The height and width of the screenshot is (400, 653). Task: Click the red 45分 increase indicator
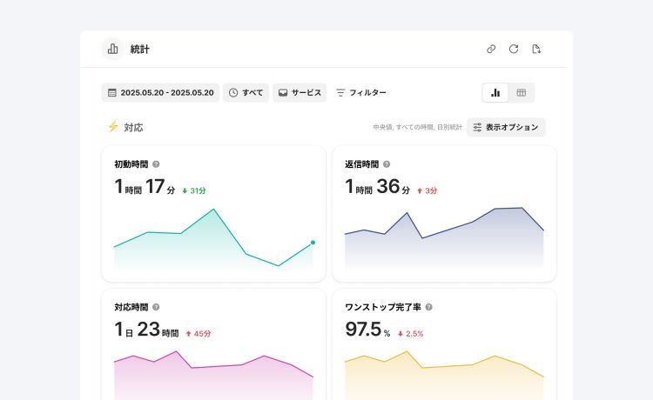[199, 333]
